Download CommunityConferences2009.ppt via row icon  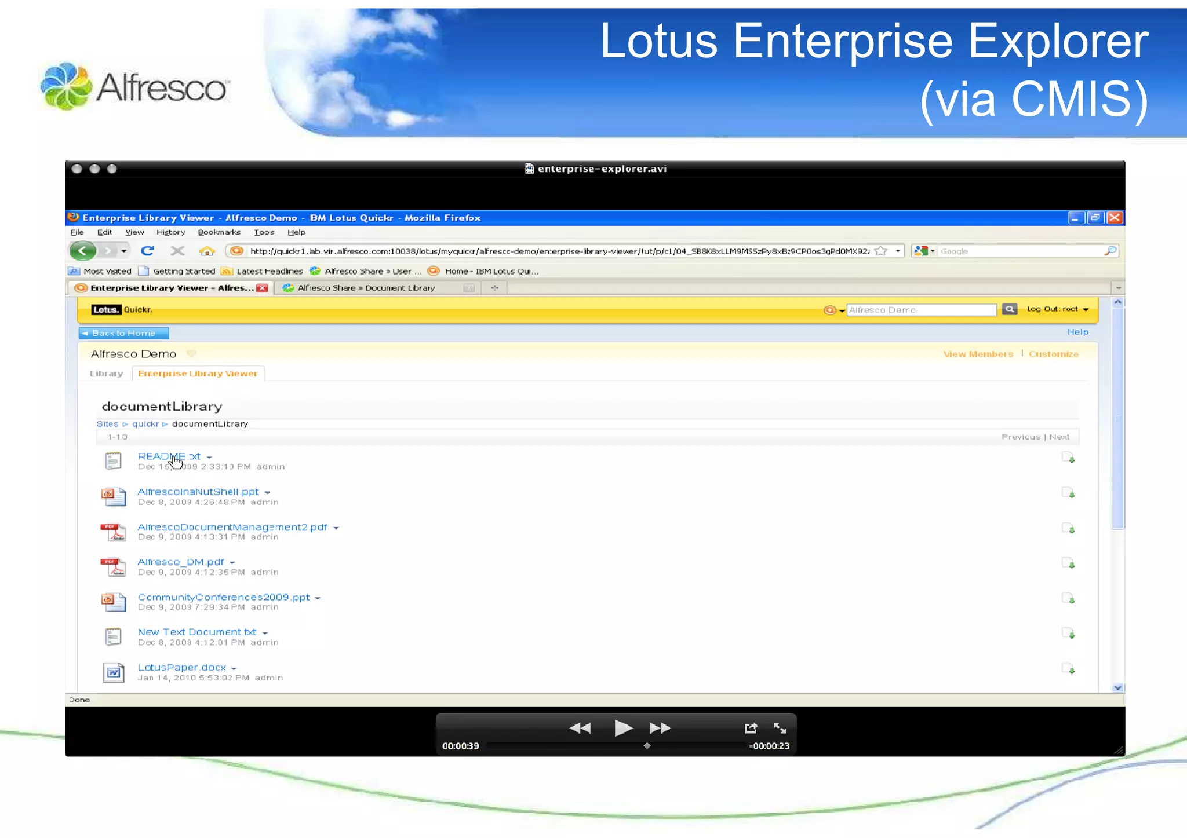[x=1068, y=598]
